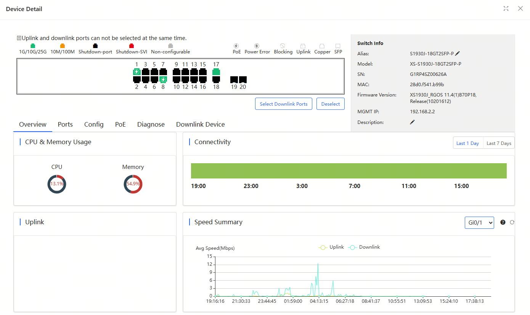Click the CPU usage donut gauge
This screenshot has width=530, height=315.
pos(57,184)
